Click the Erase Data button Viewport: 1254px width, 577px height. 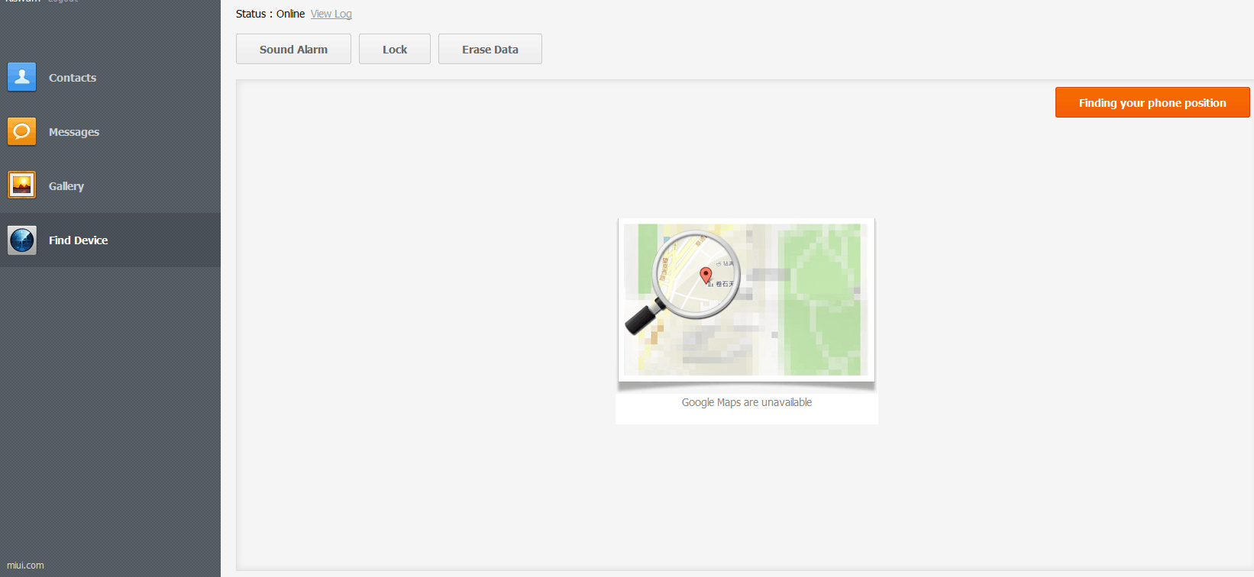[490, 49]
